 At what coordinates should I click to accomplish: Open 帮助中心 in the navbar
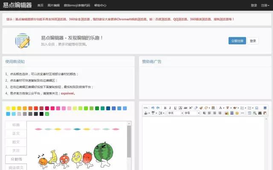click(x=100, y=6)
